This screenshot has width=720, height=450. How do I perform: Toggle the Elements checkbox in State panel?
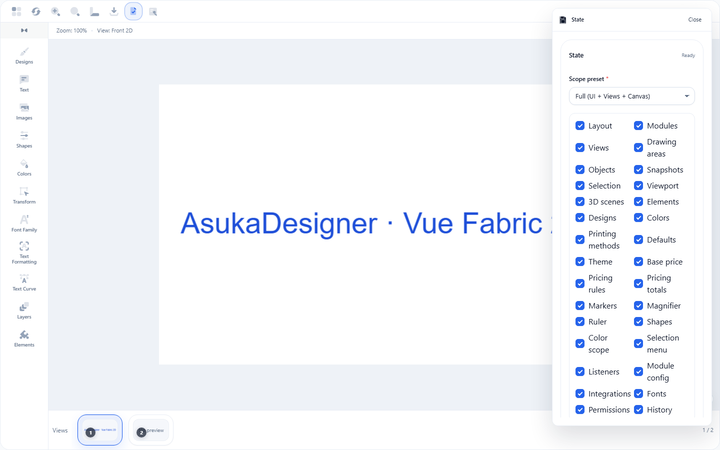click(x=638, y=201)
